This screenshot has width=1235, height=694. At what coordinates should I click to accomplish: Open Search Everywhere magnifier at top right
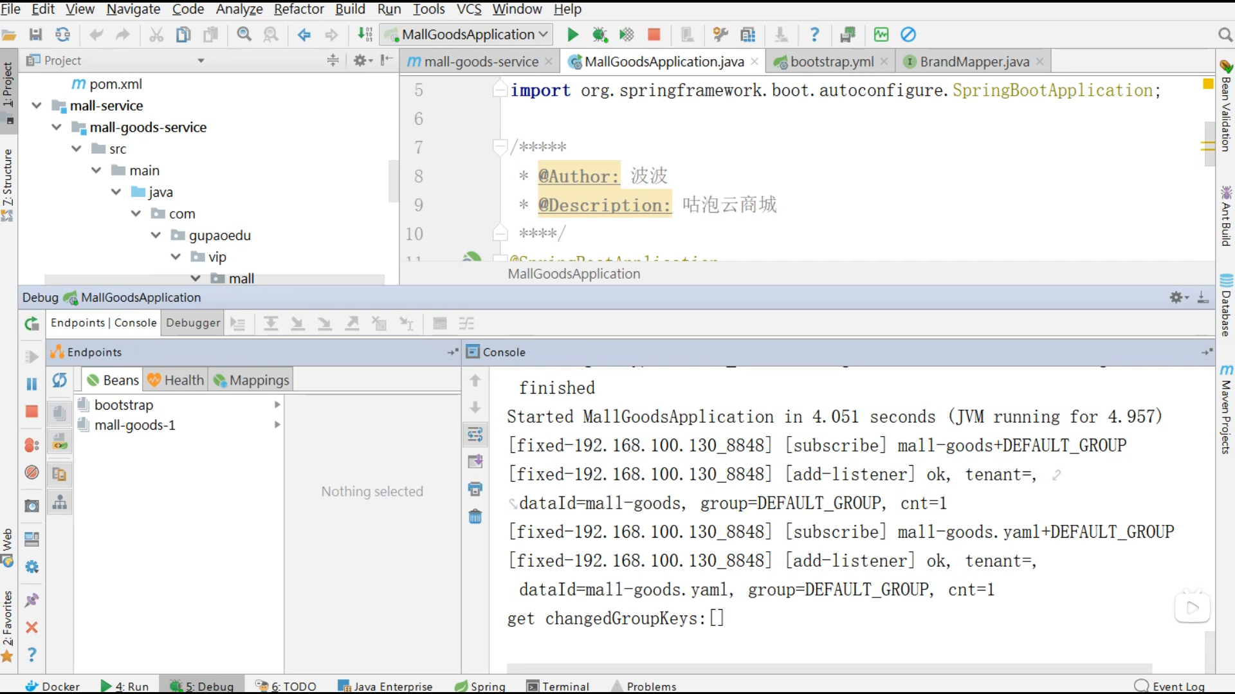tap(1225, 35)
